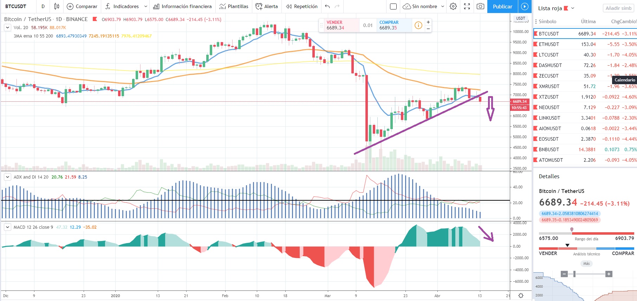637x301 pixels.
Task: Click the COMPRAR 6689.35 buy button
Action: coord(394,25)
